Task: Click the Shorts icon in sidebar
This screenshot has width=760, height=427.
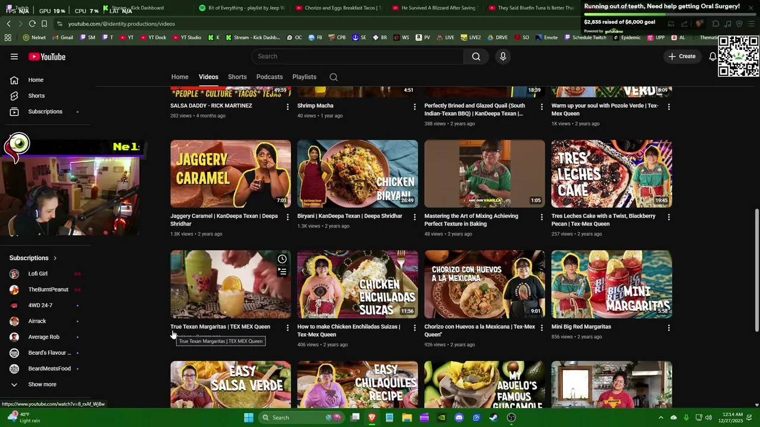Action: [14, 95]
